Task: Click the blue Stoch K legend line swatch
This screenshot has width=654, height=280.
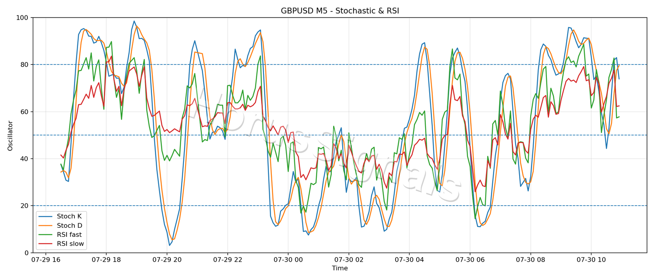Action: [x=46, y=216]
